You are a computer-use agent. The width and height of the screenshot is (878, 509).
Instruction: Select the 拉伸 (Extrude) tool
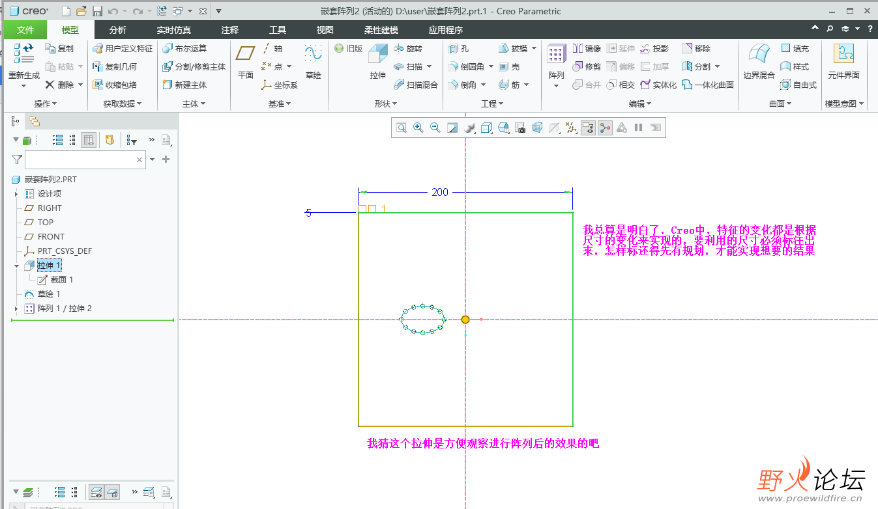click(378, 62)
